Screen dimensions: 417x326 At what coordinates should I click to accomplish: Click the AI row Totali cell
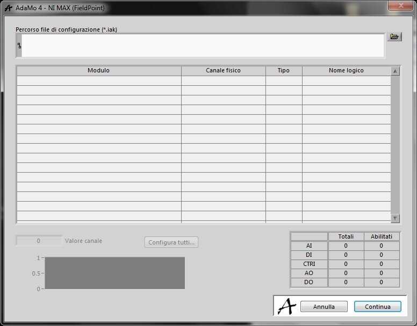[x=346, y=246]
